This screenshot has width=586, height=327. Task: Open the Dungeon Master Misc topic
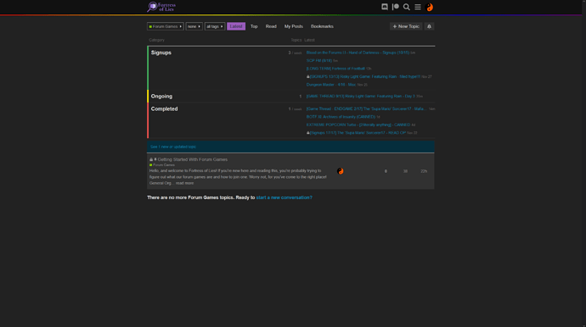[331, 85]
